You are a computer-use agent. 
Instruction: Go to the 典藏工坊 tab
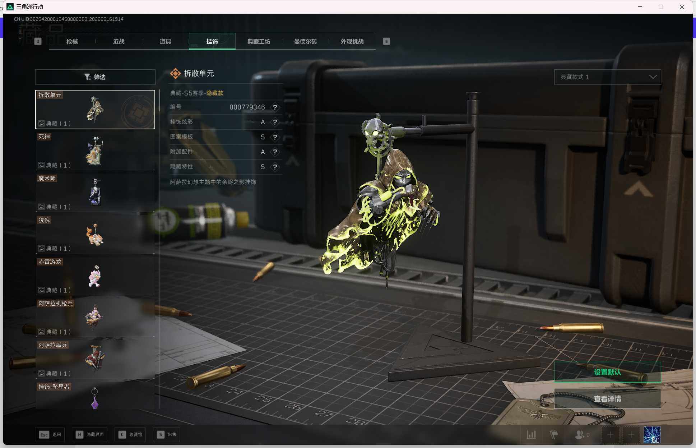pos(259,41)
